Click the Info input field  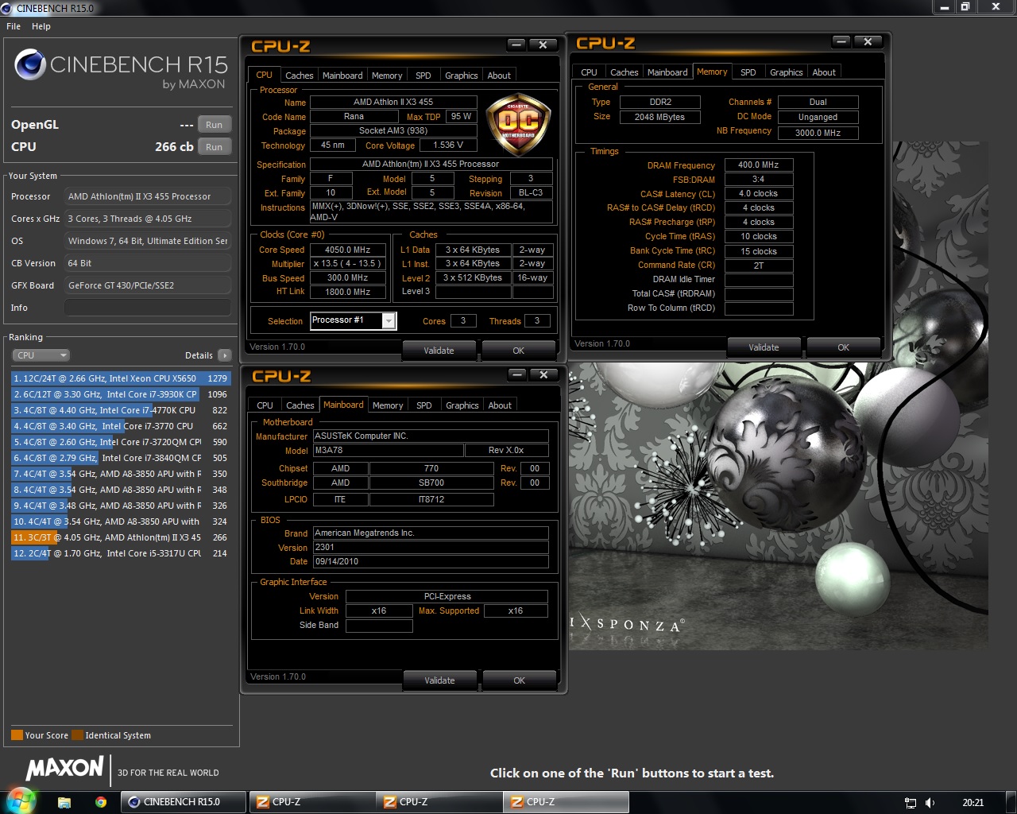tap(148, 308)
